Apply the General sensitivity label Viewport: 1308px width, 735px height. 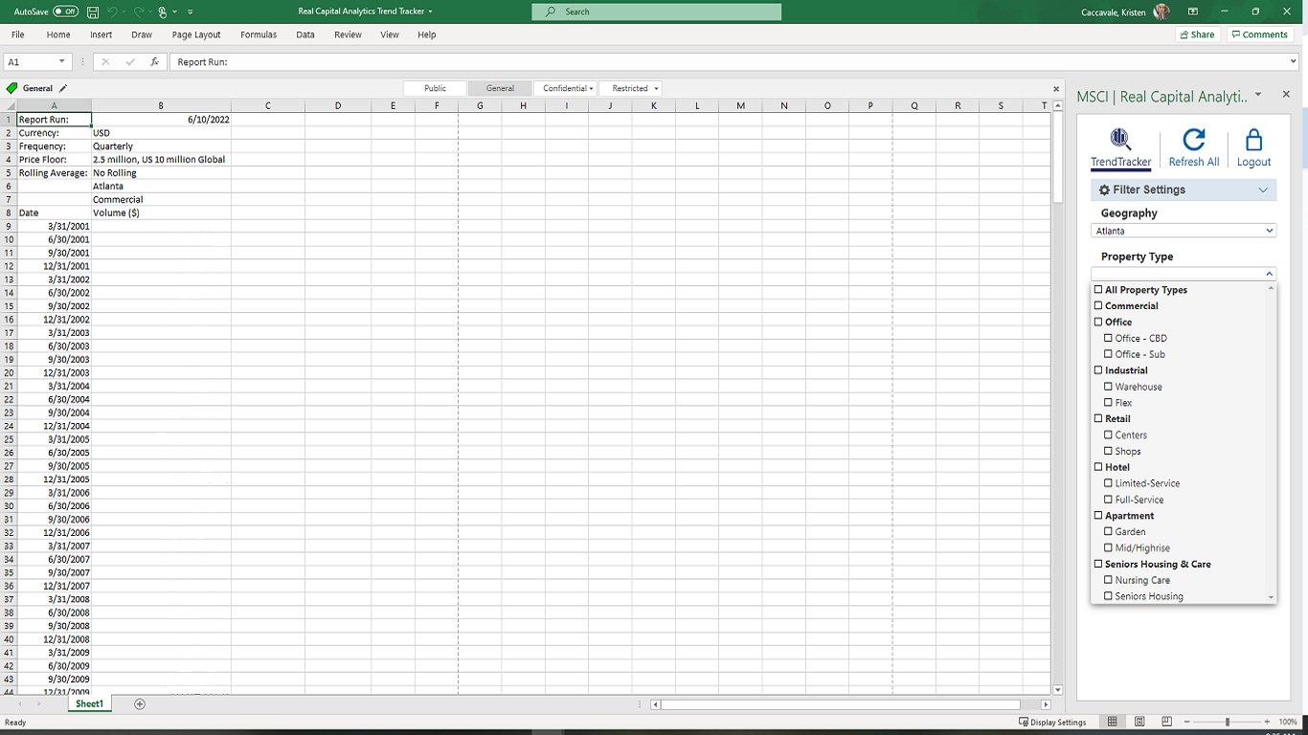click(500, 88)
